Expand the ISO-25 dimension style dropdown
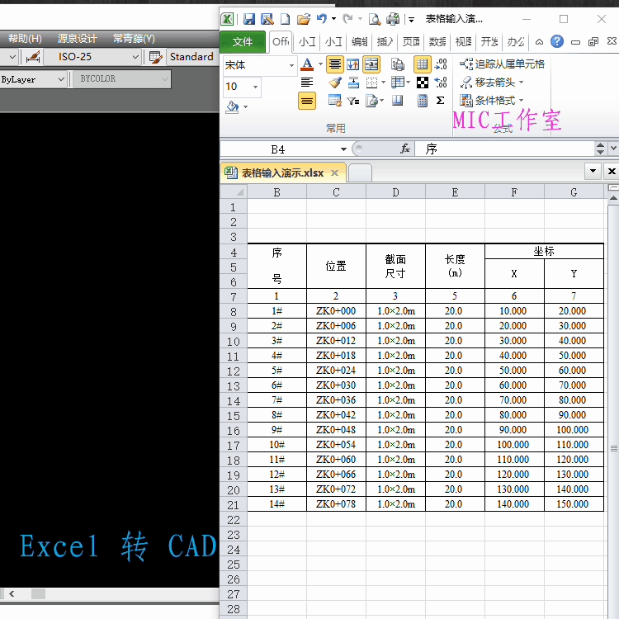 tap(137, 57)
